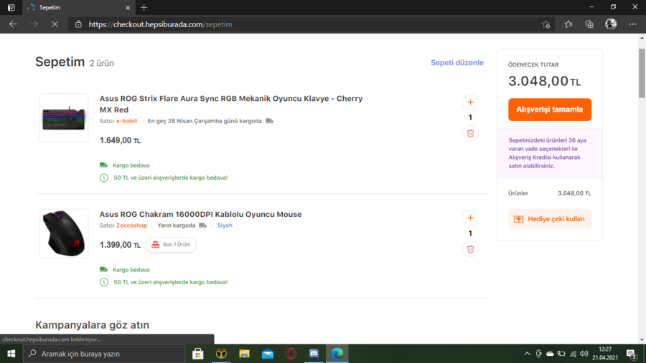Open the tab actions menu icon
This screenshot has width=646, height=363.
11,7
